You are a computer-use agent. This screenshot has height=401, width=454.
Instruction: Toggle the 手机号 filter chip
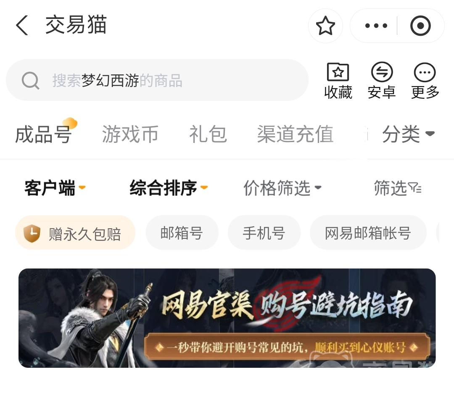click(264, 232)
